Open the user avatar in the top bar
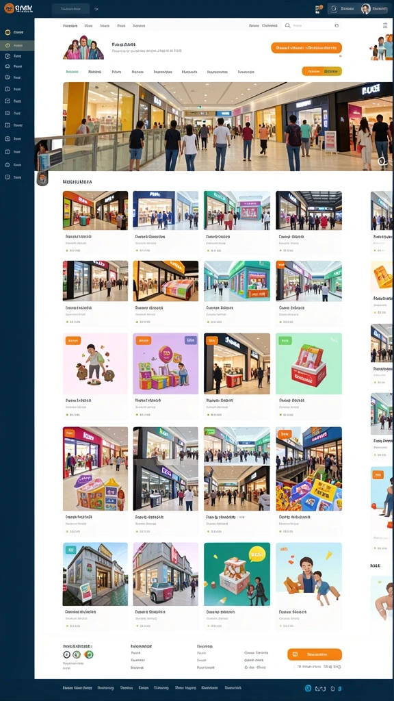Image resolution: width=394 pixels, height=701 pixels. 365,8
